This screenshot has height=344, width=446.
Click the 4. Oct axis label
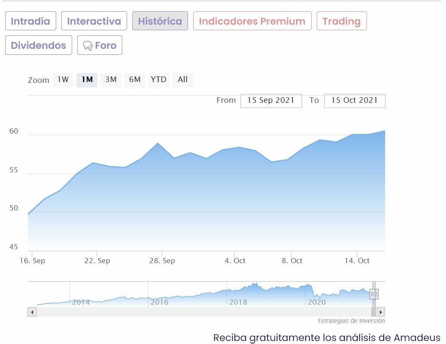click(235, 261)
